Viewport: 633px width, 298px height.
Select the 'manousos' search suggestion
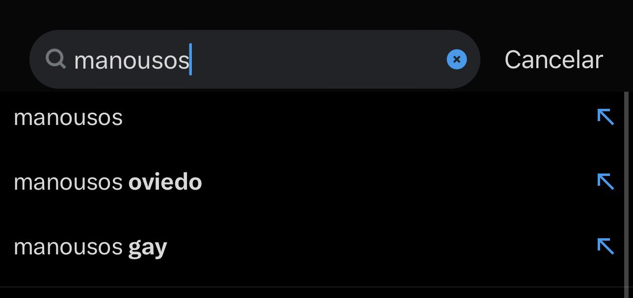pyautogui.click(x=68, y=118)
